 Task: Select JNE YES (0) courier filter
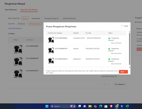pos(21,24)
